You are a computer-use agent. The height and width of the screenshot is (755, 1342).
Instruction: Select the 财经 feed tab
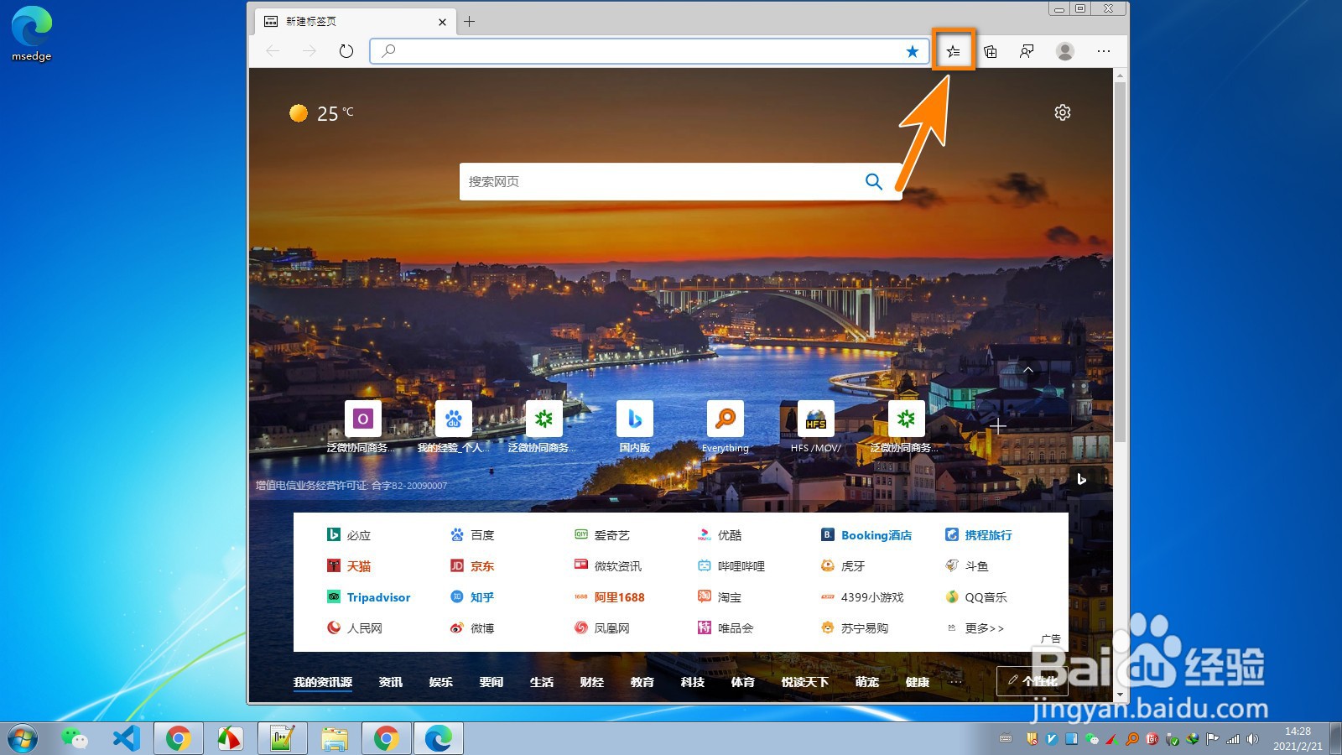pos(592,682)
